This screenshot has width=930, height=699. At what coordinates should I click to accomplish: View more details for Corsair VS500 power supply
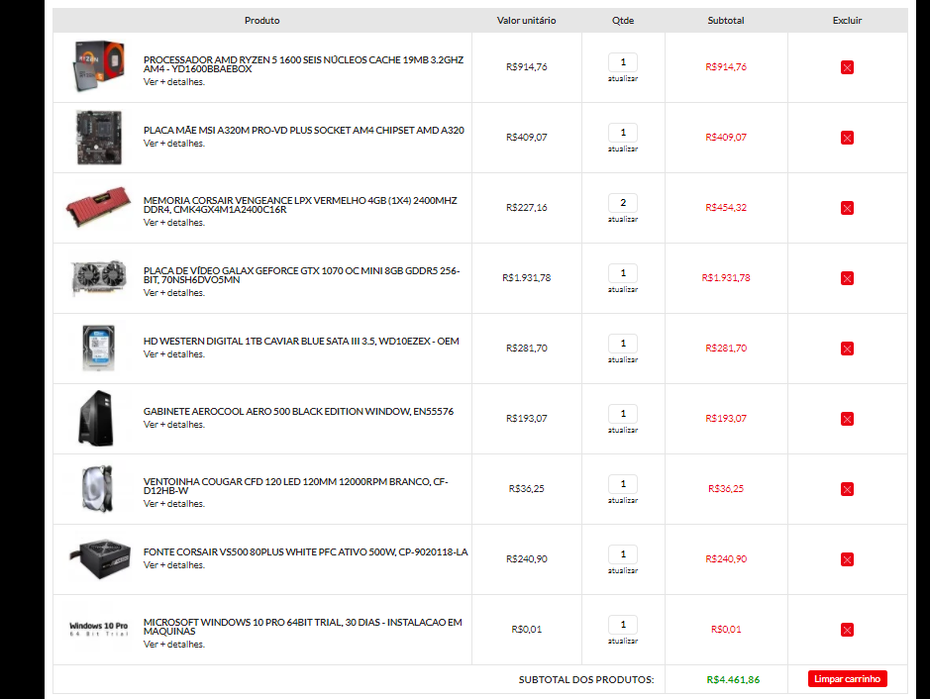tap(173, 565)
